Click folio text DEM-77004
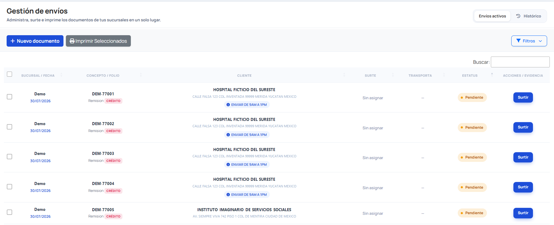 click(103, 184)
